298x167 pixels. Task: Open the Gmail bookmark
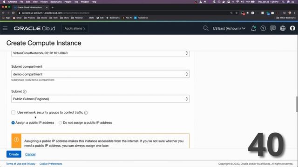click(x=17, y=18)
